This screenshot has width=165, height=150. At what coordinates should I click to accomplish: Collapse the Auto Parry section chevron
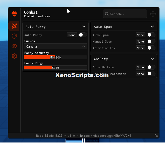84,27
